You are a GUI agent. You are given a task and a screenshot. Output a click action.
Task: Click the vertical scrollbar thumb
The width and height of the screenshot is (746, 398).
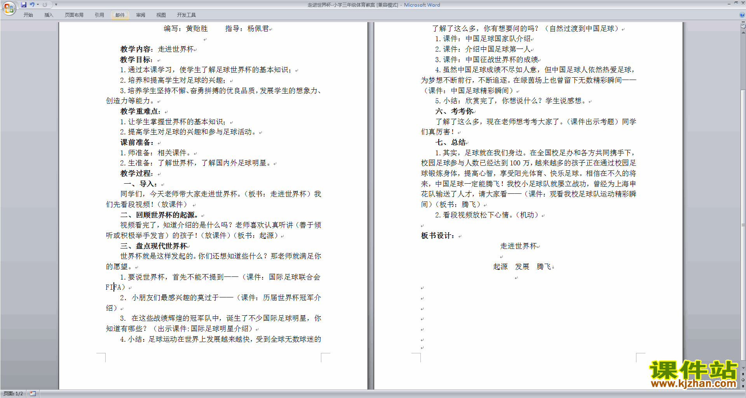[x=743, y=225]
